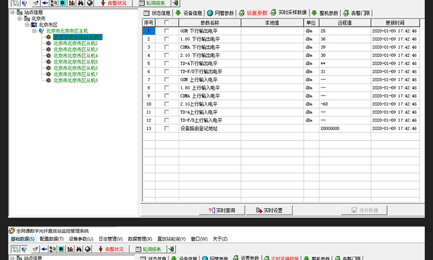
Task: Switch to the 设备信息 tab
Action: click(x=189, y=13)
